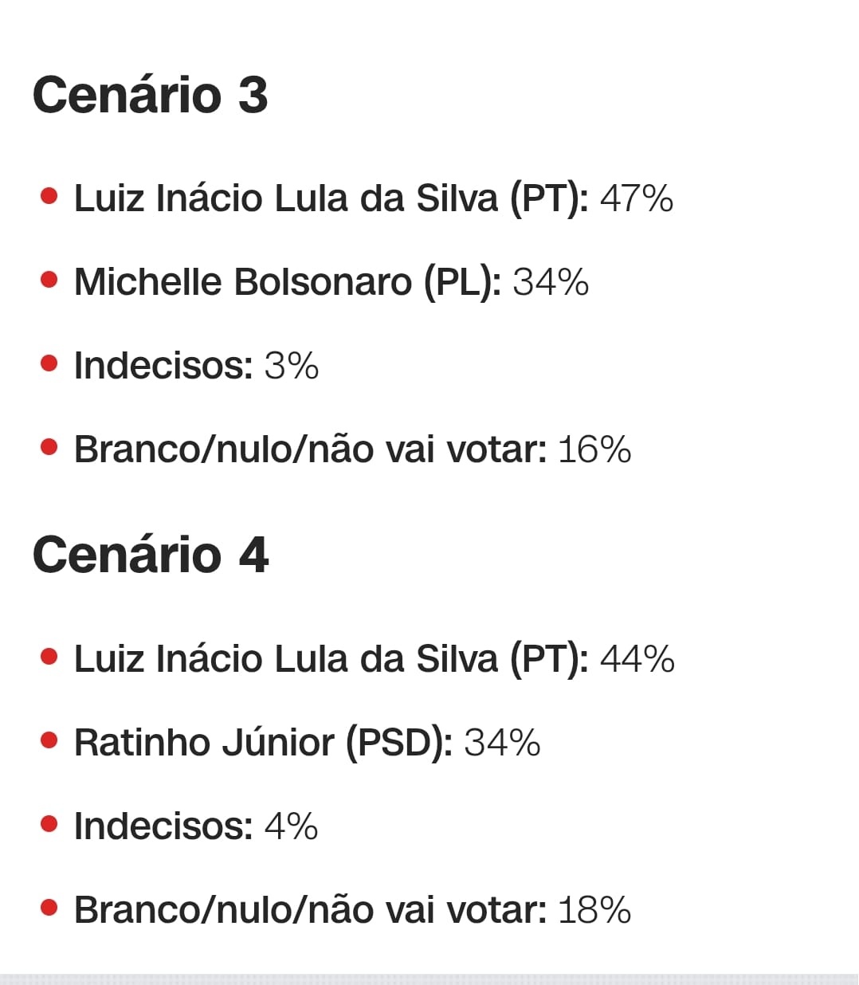
Task: Click the red bullet beside Ratinho Júnior
Action: coord(49,740)
